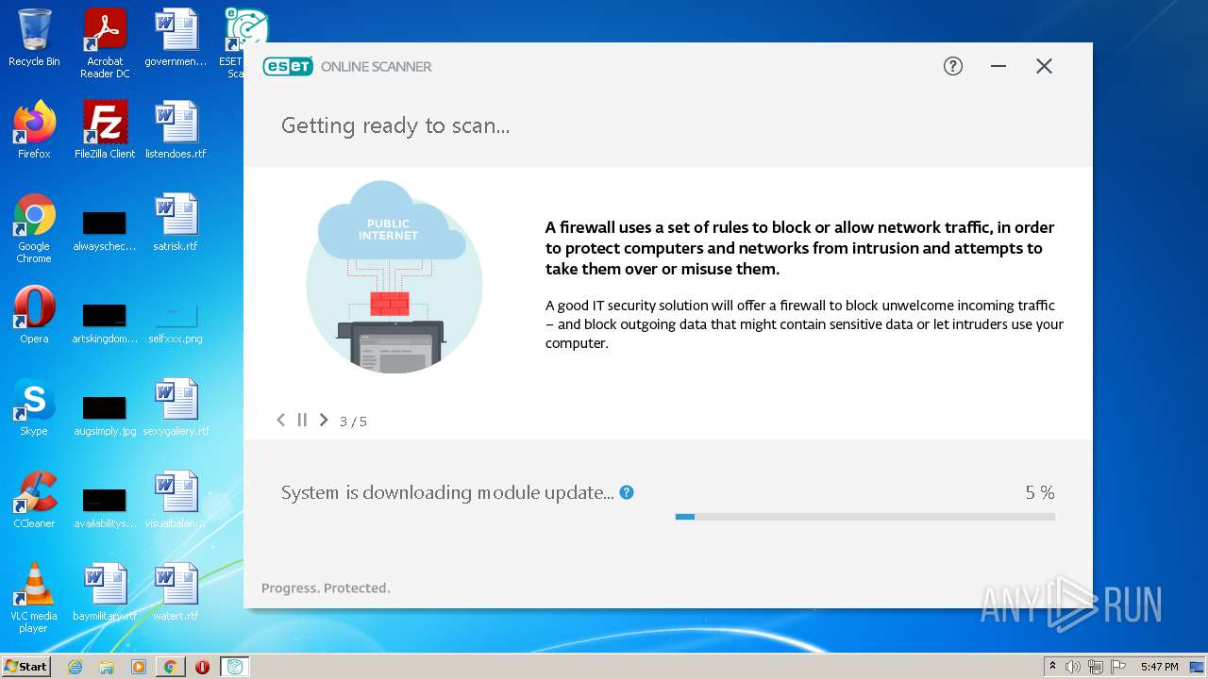Click the module update progress bar

click(x=865, y=517)
